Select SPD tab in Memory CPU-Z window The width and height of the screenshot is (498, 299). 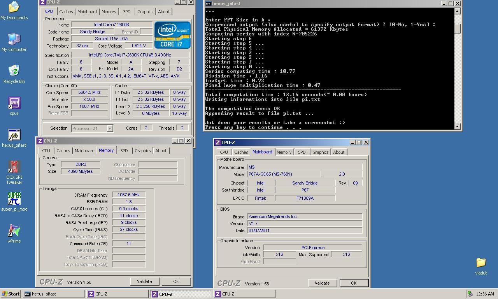124,151
